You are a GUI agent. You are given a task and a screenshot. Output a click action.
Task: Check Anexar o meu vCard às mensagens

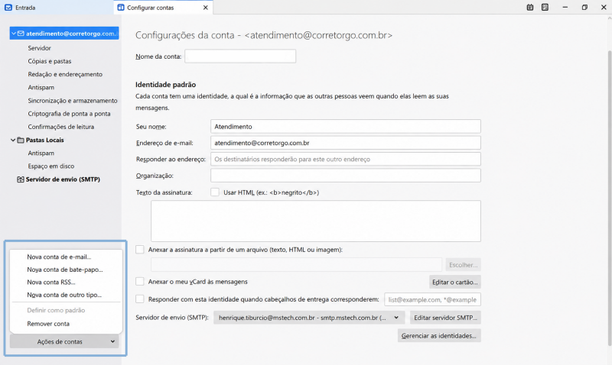click(x=140, y=281)
